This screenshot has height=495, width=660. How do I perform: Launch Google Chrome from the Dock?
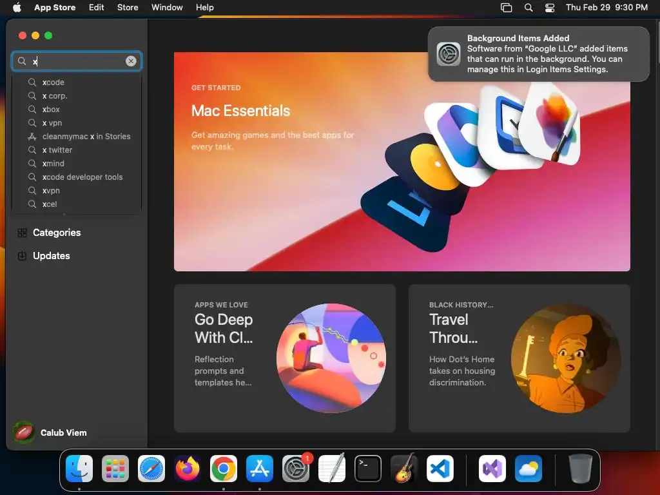[224, 469]
